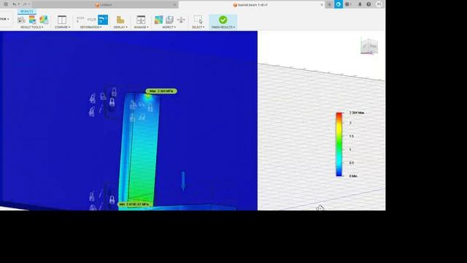Click the Select window-selection icon
Viewport: 467px width, 263px height.
click(198, 20)
